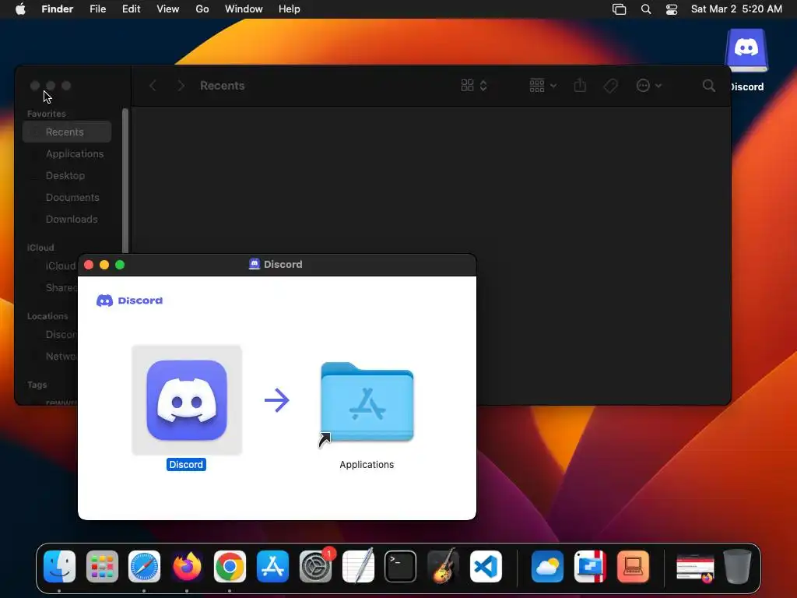Image resolution: width=797 pixels, height=598 pixels.
Task: Open Launchpad from the Dock
Action: [102, 567]
